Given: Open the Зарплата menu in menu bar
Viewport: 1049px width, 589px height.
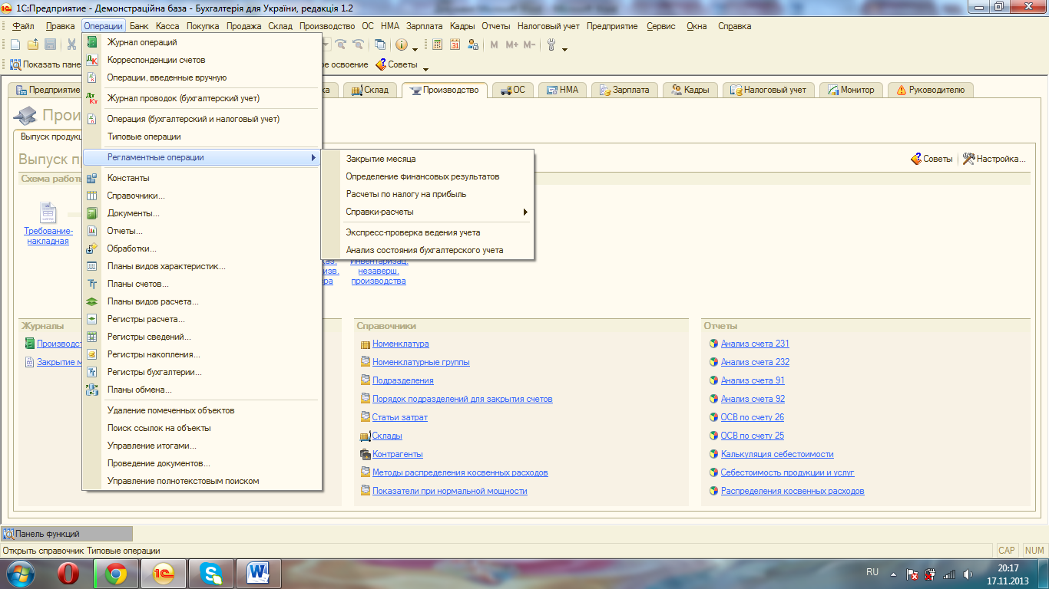Looking at the screenshot, I should (424, 26).
